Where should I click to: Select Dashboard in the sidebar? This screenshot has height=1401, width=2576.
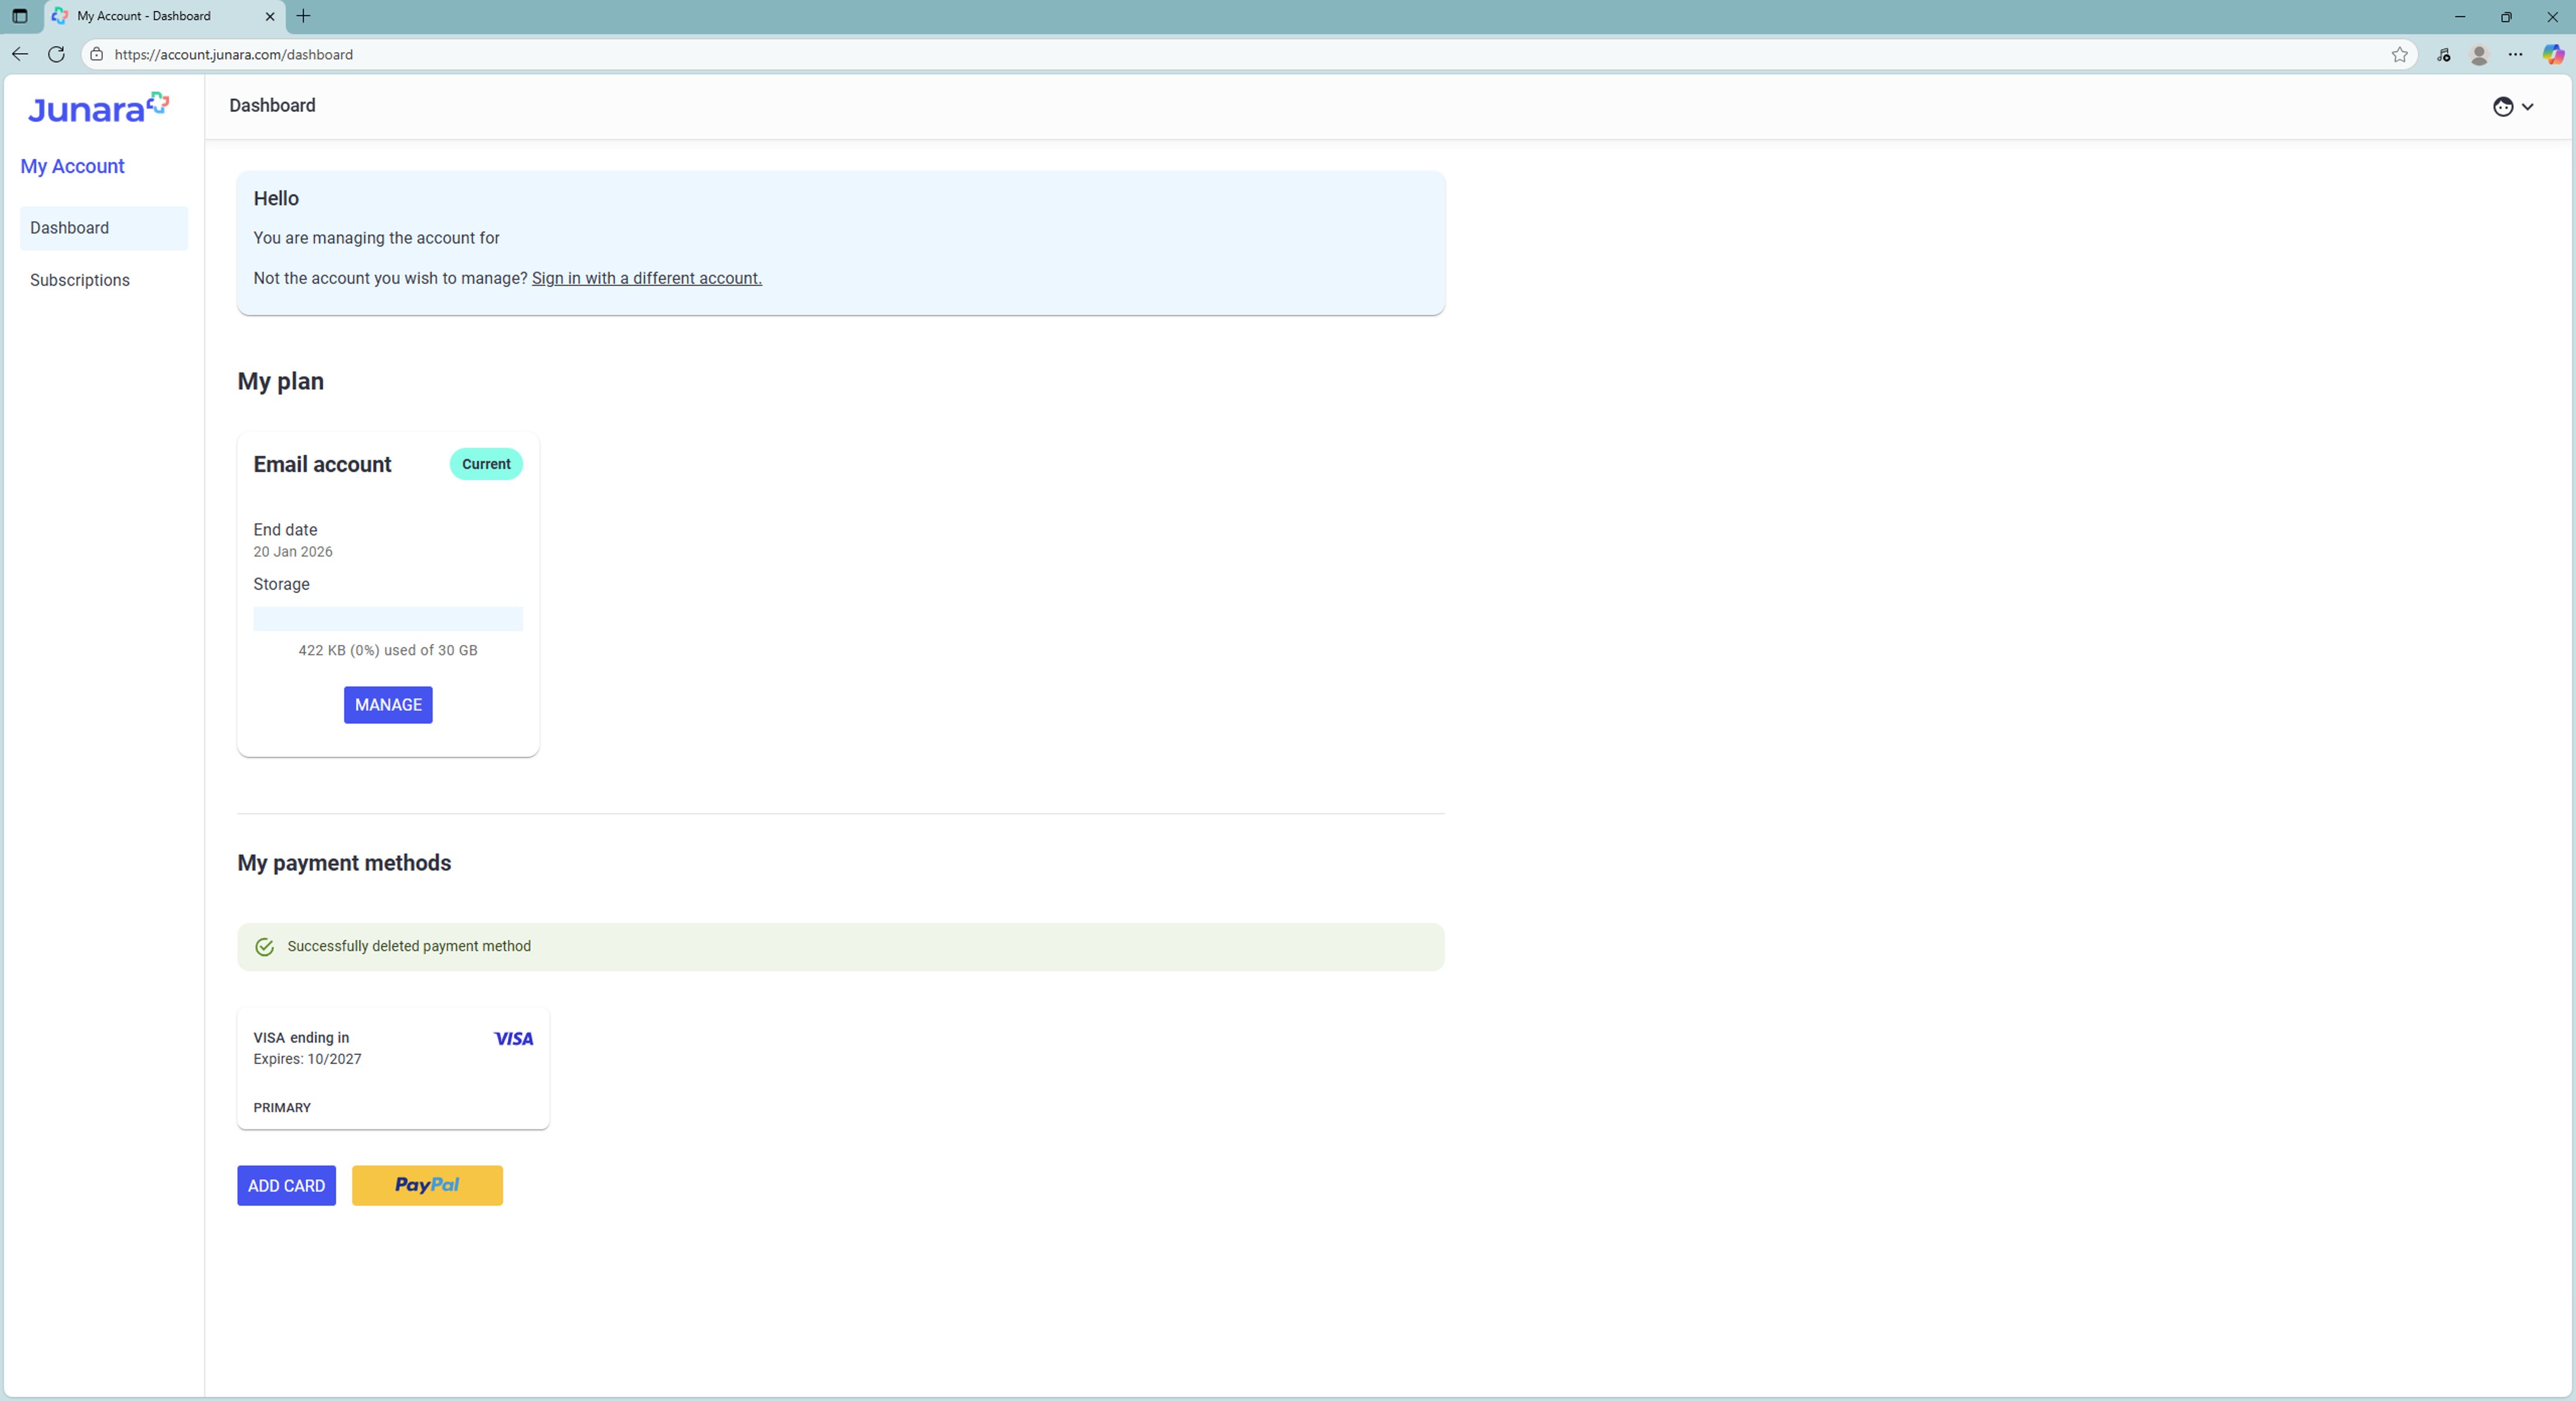pyautogui.click(x=103, y=228)
